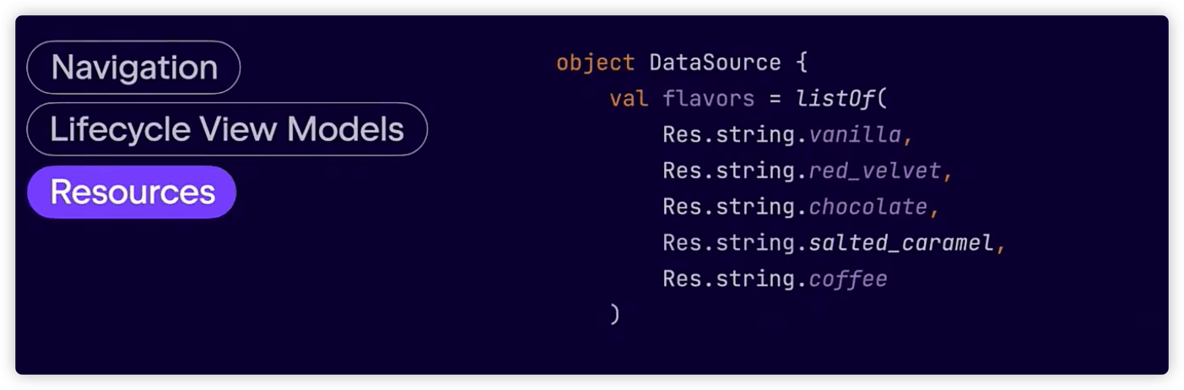The image size is (1184, 390).
Task: Select the Navigation pill
Action: (133, 68)
